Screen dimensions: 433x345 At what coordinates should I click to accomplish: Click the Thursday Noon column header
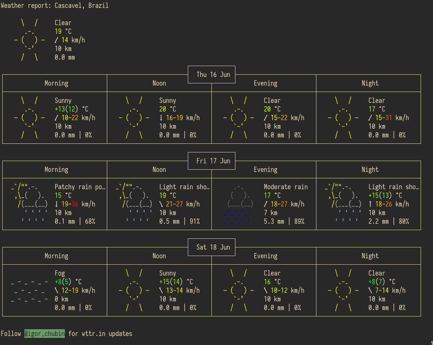point(159,83)
